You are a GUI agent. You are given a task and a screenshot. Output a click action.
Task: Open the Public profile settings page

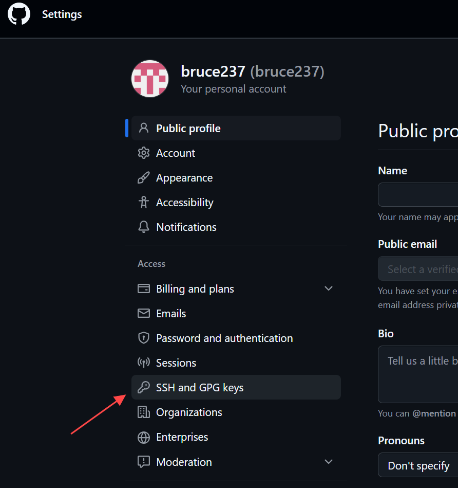(236, 128)
